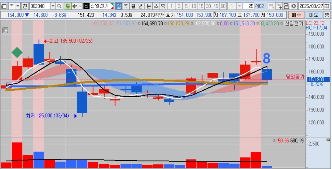Choose the 15 interval button
The height and width of the screenshot is (169, 332).
201,6
